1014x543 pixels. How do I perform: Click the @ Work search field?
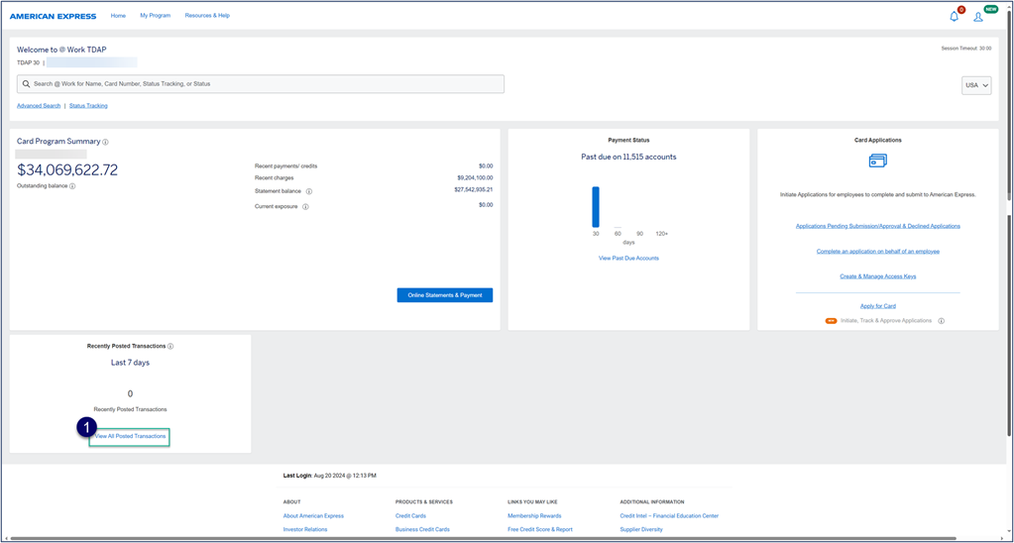261,84
